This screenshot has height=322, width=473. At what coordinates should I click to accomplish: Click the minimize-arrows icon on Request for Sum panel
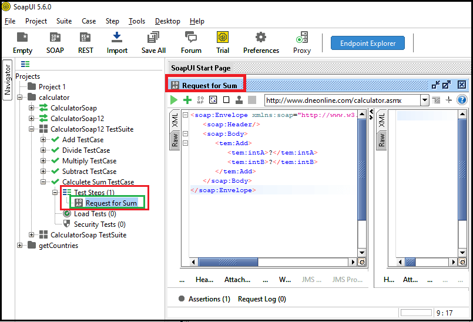[x=435, y=85]
